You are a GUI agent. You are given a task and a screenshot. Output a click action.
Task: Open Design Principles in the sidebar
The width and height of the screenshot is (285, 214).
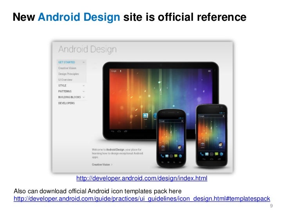(69, 74)
